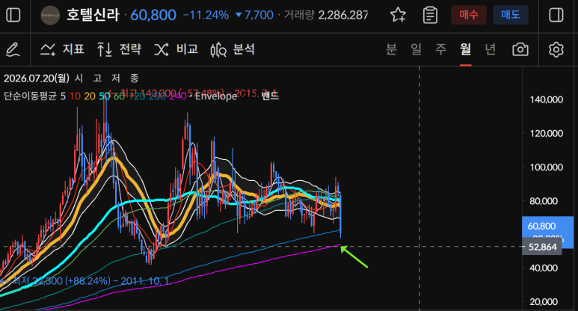
Task: Select the 월 monthly timeframe tab
Action: (466, 49)
